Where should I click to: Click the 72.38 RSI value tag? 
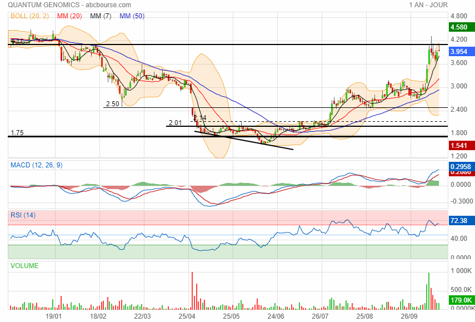tap(459, 221)
